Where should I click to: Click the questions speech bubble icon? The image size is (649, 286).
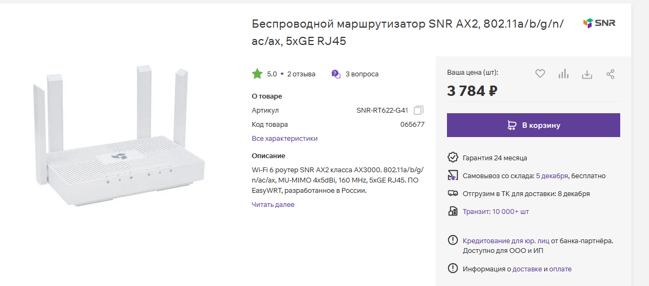(336, 74)
